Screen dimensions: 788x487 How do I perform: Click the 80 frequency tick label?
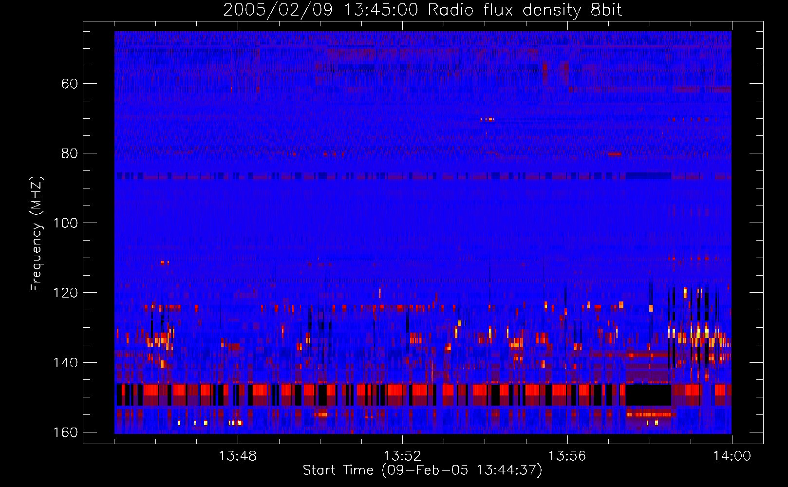point(70,153)
